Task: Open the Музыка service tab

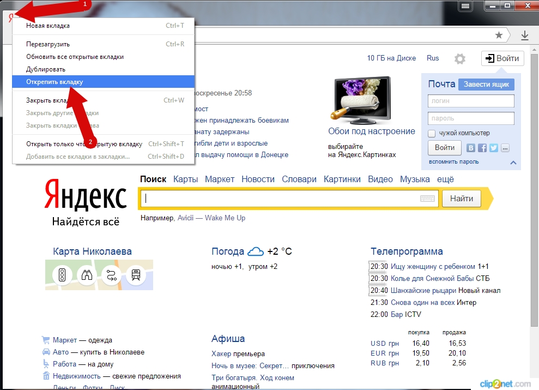Action: click(x=415, y=179)
